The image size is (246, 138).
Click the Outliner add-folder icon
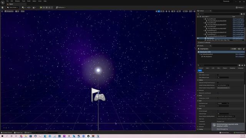point(242,14)
